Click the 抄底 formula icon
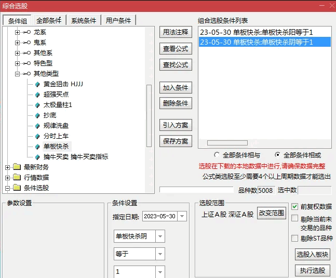The width and height of the screenshot is (336, 278). [x=37, y=115]
